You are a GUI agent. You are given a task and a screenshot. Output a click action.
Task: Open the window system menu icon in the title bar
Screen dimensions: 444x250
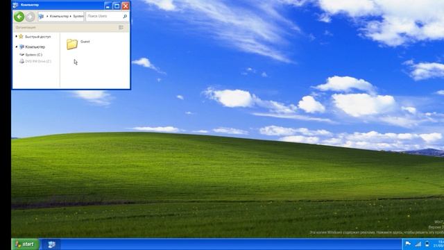click(16, 5)
